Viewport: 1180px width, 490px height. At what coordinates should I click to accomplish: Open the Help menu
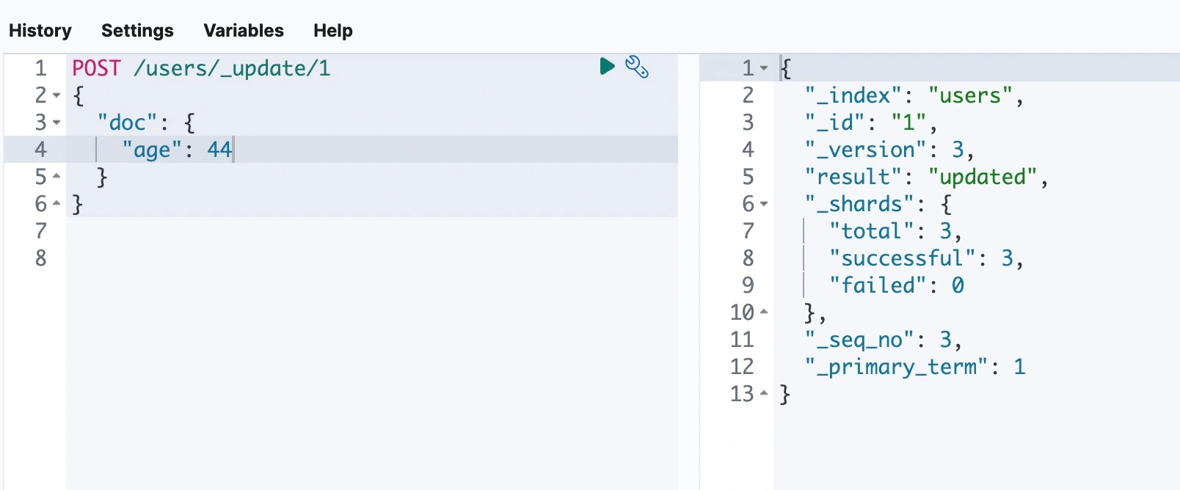(x=332, y=31)
